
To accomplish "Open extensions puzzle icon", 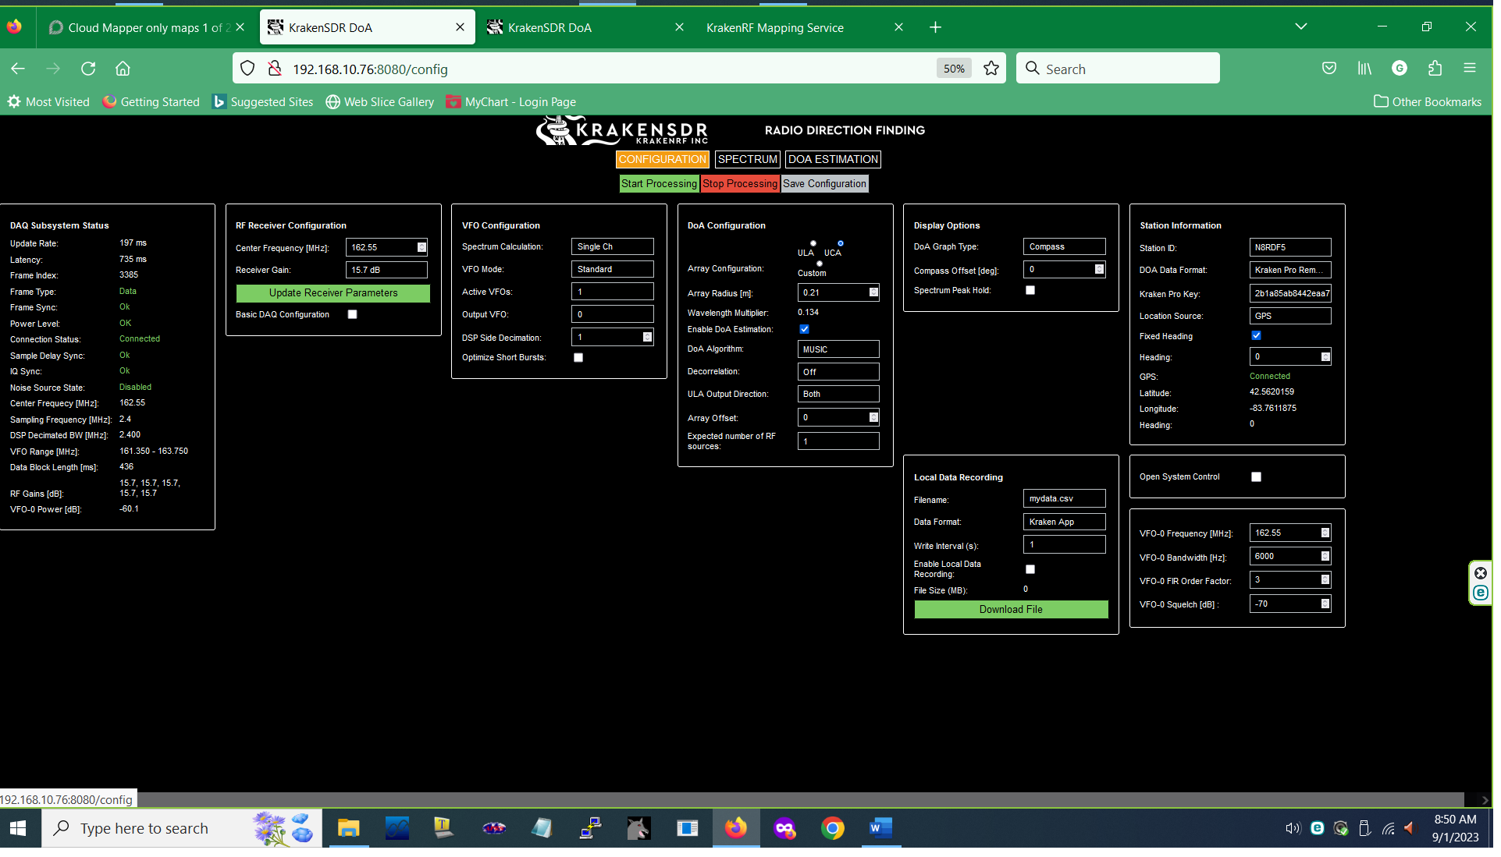I will click(x=1435, y=69).
